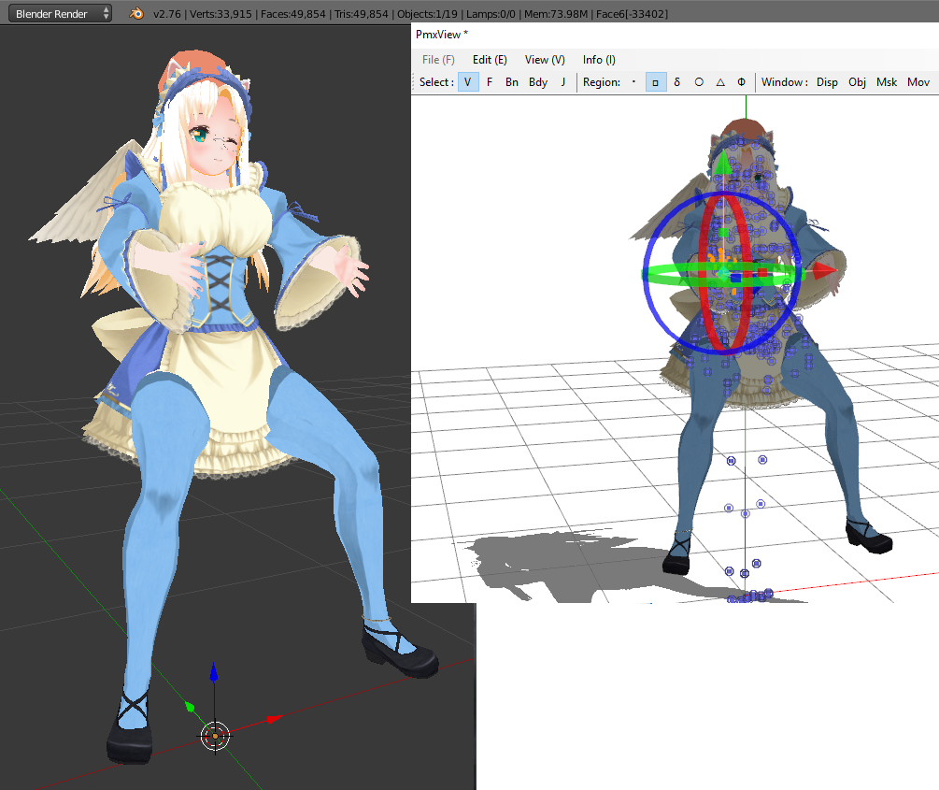
Task: Open the View (V) menu in PmxView
Action: [545, 59]
